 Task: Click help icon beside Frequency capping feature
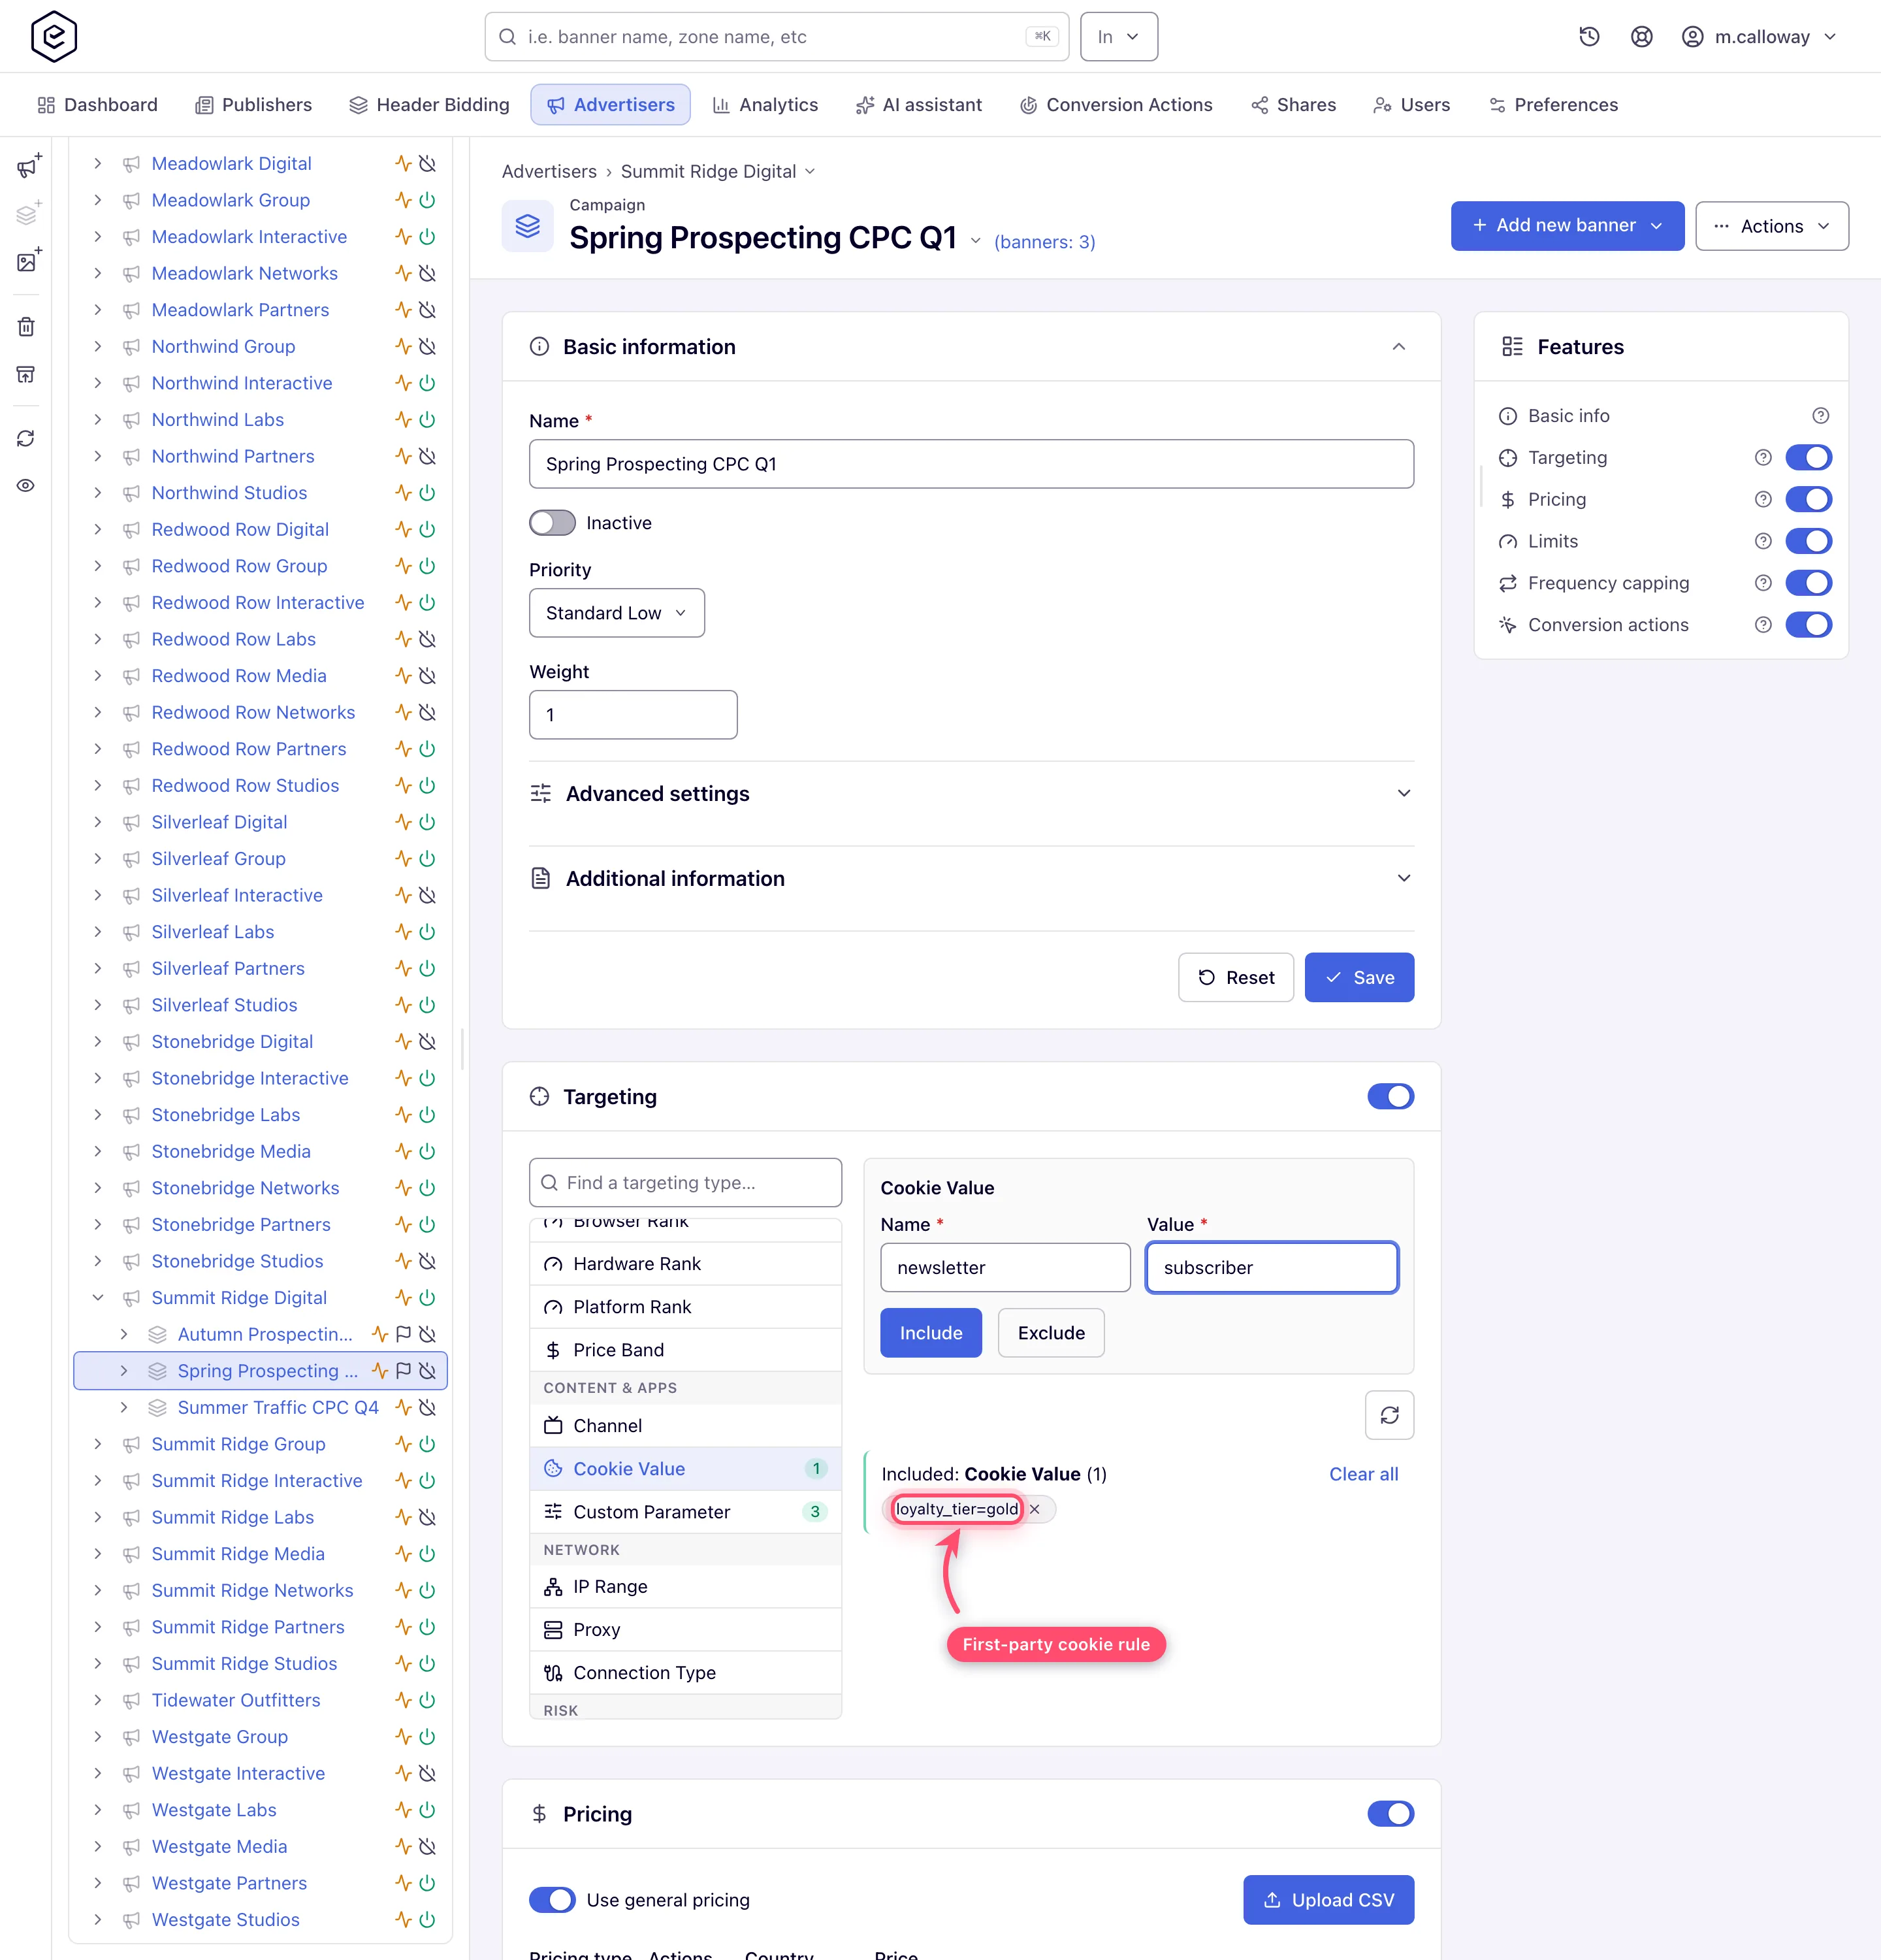(1763, 583)
